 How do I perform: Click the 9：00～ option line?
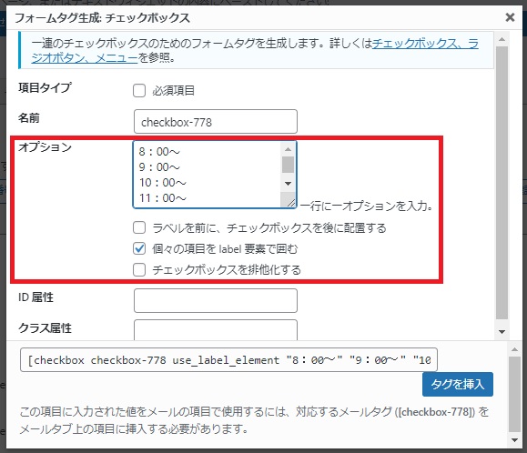coord(159,167)
